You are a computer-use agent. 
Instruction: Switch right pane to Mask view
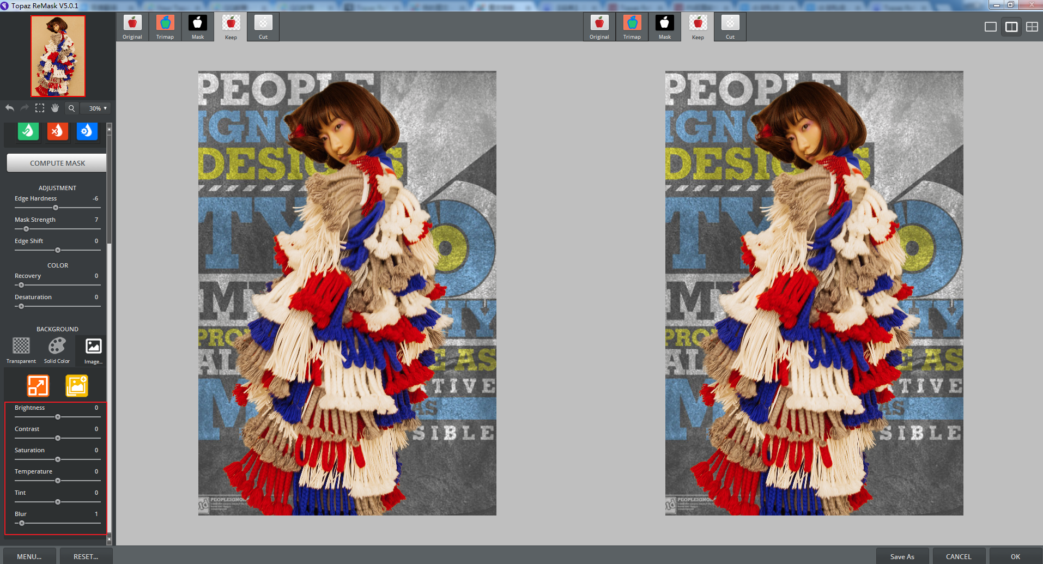[x=665, y=27]
